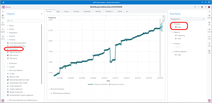Collapse the Analytics object group

point(8,40)
